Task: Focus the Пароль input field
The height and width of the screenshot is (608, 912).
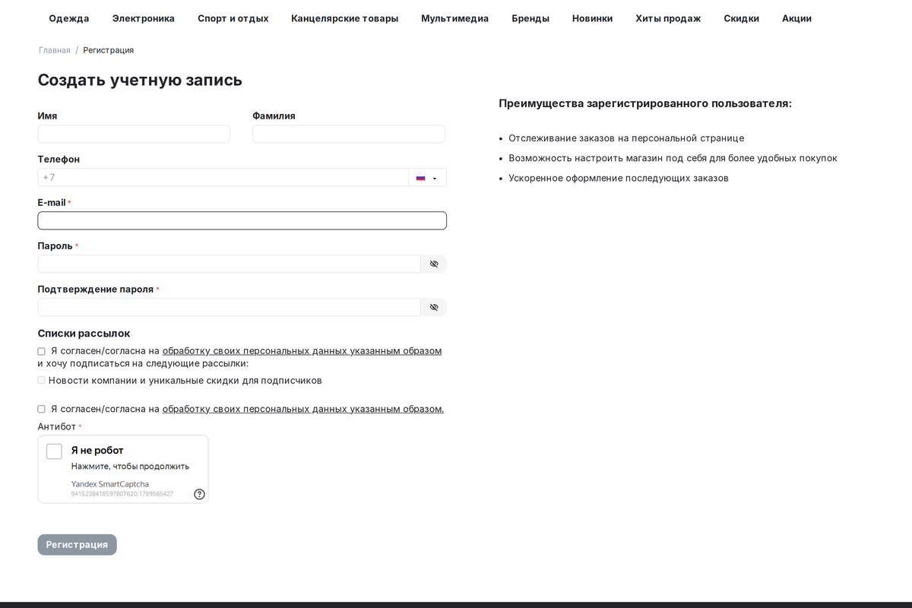Action: pos(230,264)
